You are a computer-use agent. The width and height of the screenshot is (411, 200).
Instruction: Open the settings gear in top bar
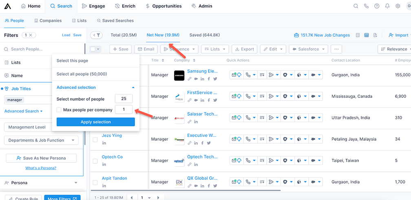(x=398, y=6)
